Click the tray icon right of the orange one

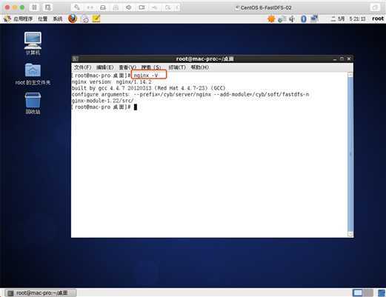pos(282,19)
